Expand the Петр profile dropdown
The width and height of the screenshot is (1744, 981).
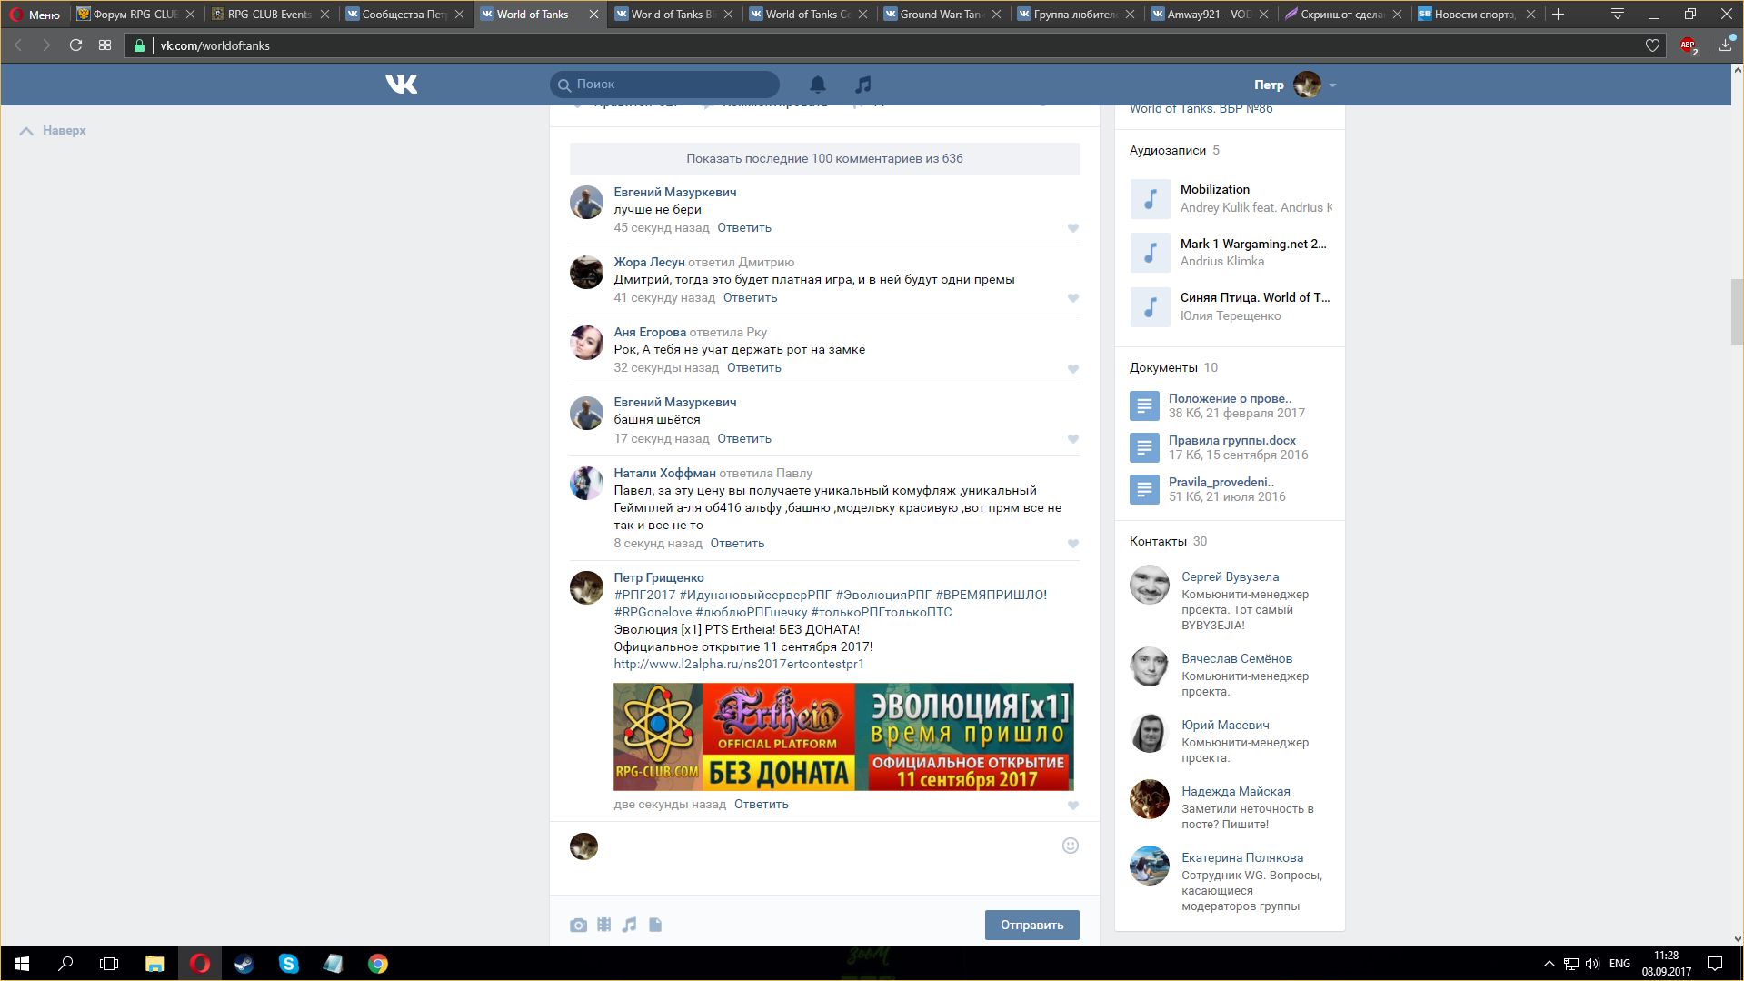click(x=1332, y=85)
